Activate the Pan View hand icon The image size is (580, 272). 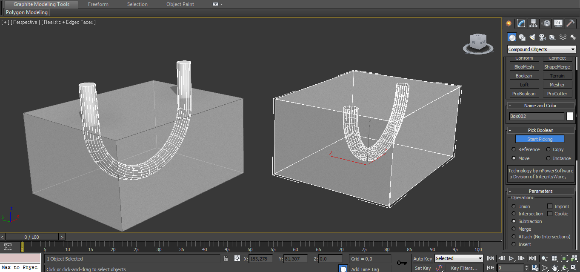tap(554, 268)
